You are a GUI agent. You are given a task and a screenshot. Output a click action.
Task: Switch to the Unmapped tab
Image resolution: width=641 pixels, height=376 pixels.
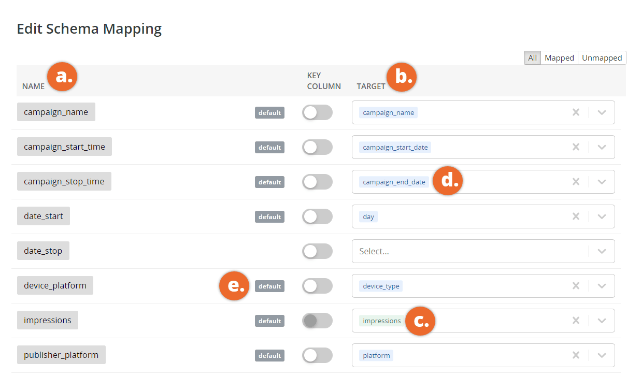point(602,57)
